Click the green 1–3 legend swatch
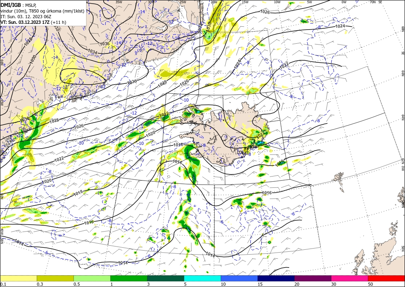 click(129, 278)
